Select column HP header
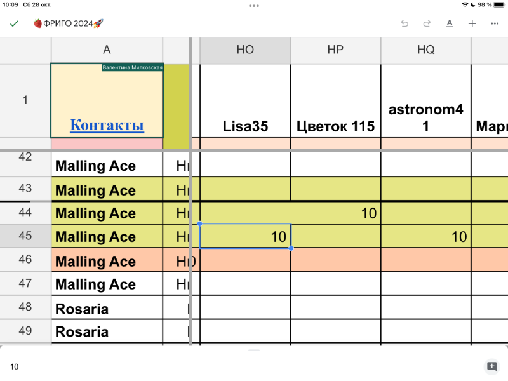 click(x=336, y=50)
